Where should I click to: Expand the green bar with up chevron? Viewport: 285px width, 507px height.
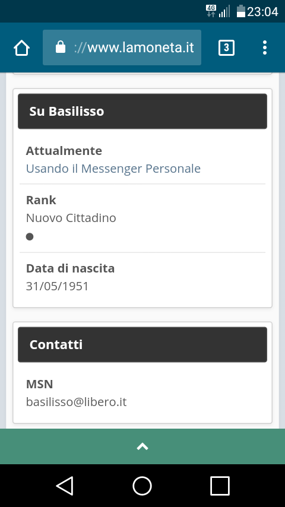pos(142,446)
